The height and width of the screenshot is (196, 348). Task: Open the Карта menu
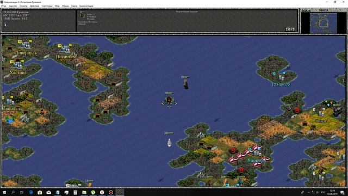tap(74, 6)
